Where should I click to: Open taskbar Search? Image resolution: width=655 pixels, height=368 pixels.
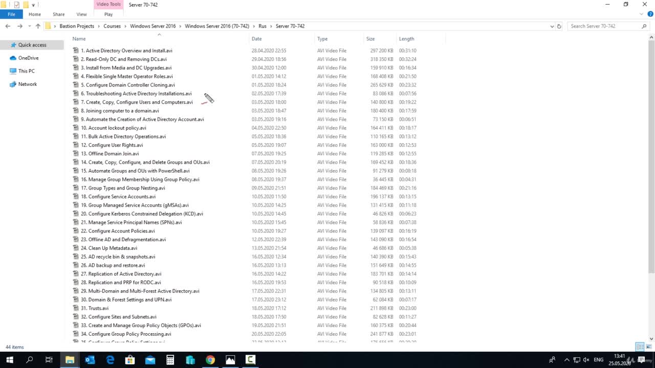(29, 360)
